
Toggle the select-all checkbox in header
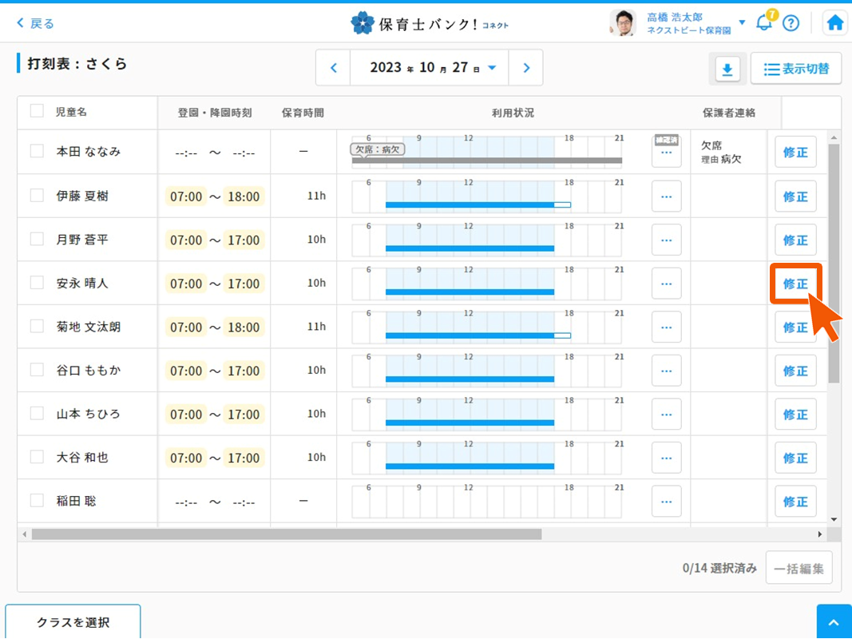click(x=37, y=111)
